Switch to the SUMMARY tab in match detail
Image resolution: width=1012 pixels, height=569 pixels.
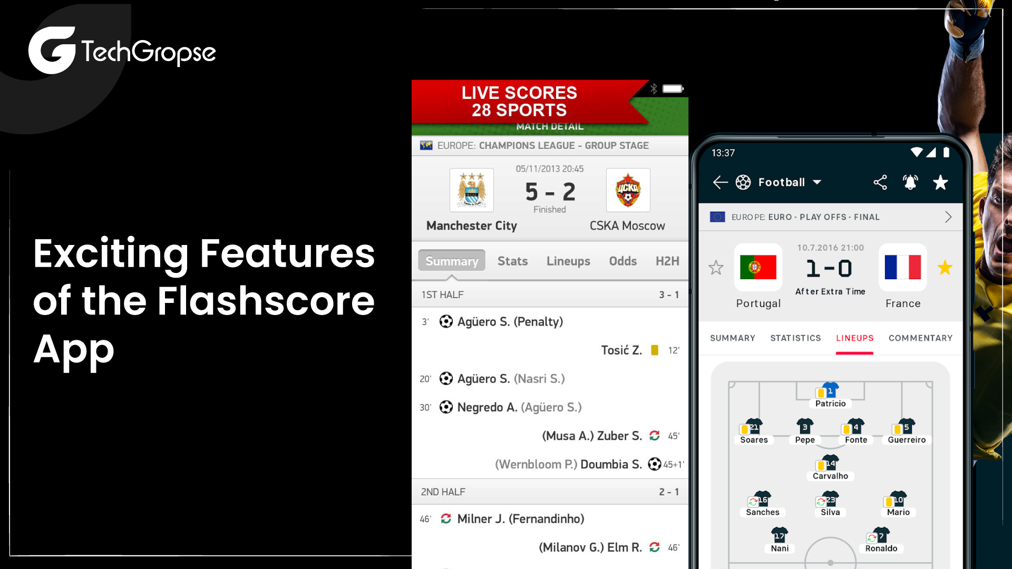tap(733, 338)
